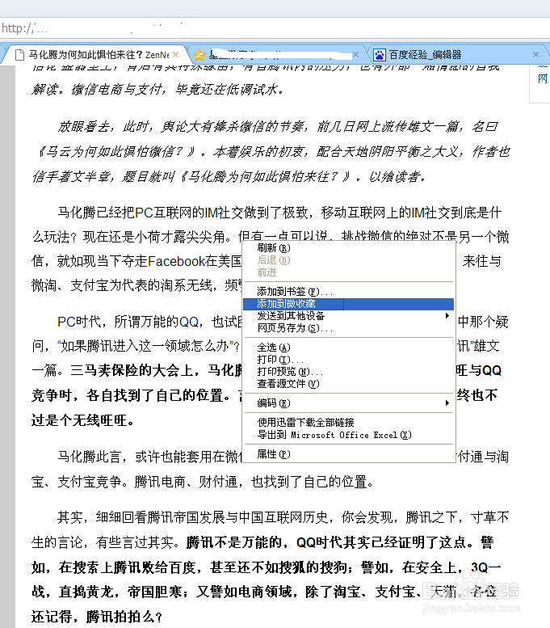The width and height of the screenshot is (550, 628).
Task: Click the text 过是个无线旺旺。
Action: point(84,420)
